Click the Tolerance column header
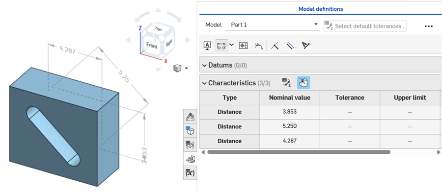442x193 pixels. coord(350,97)
